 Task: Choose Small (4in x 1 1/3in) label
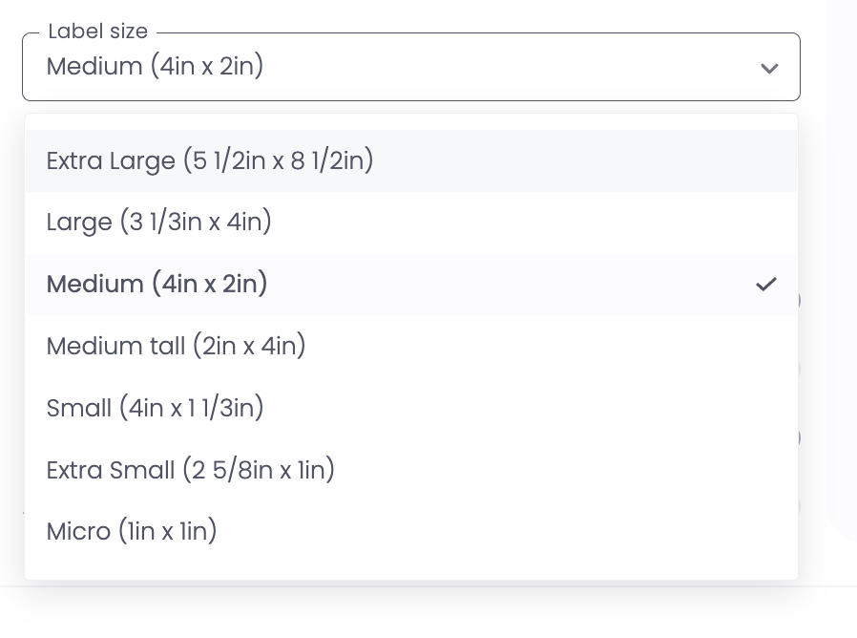click(156, 408)
